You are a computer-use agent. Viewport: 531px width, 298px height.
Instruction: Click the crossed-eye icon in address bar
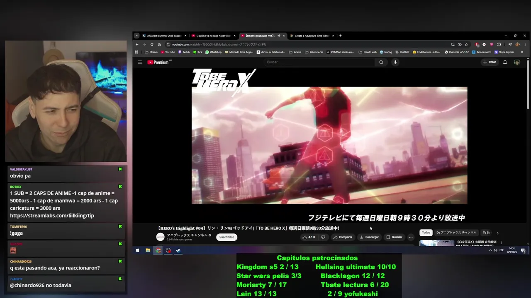(x=460, y=44)
